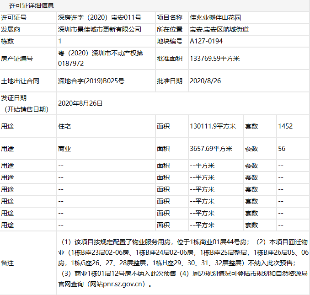This screenshot has height=295, width=310.
Task: Click the remark text mentioning pnr.sz.gov.cn
Action: [105, 284]
